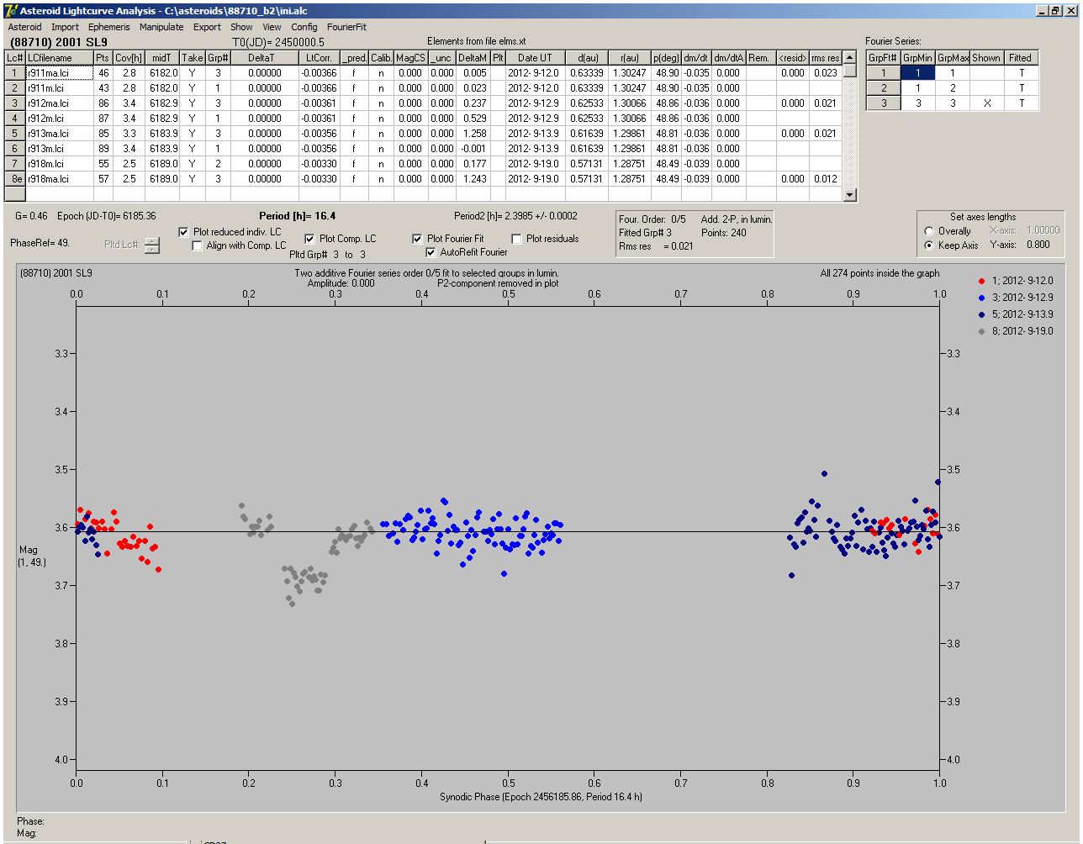
Task: Click DeltaM cell 1.258
Action: click(x=473, y=134)
